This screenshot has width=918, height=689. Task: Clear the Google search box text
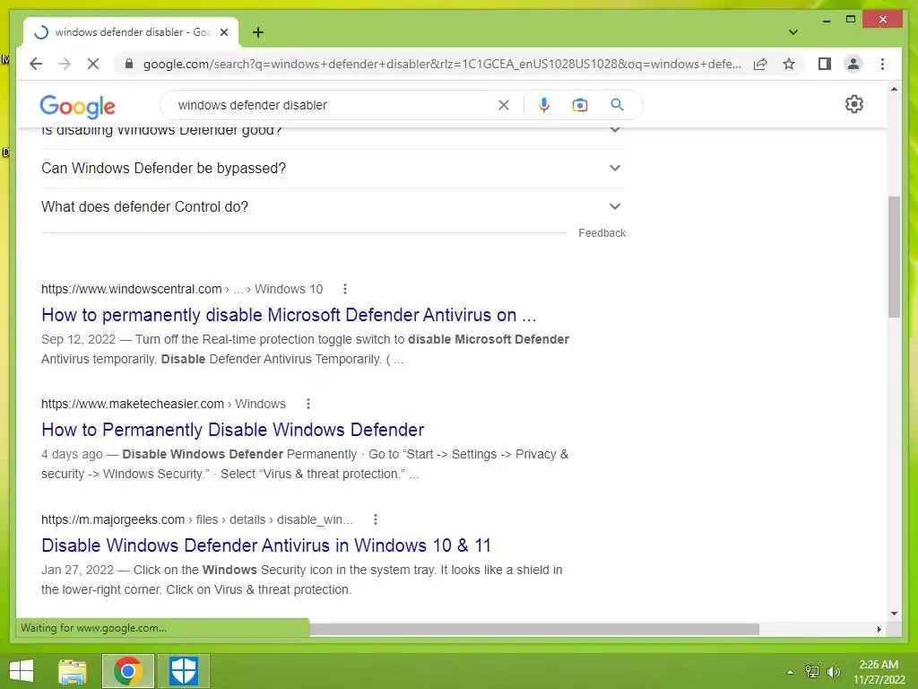pyautogui.click(x=504, y=105)
